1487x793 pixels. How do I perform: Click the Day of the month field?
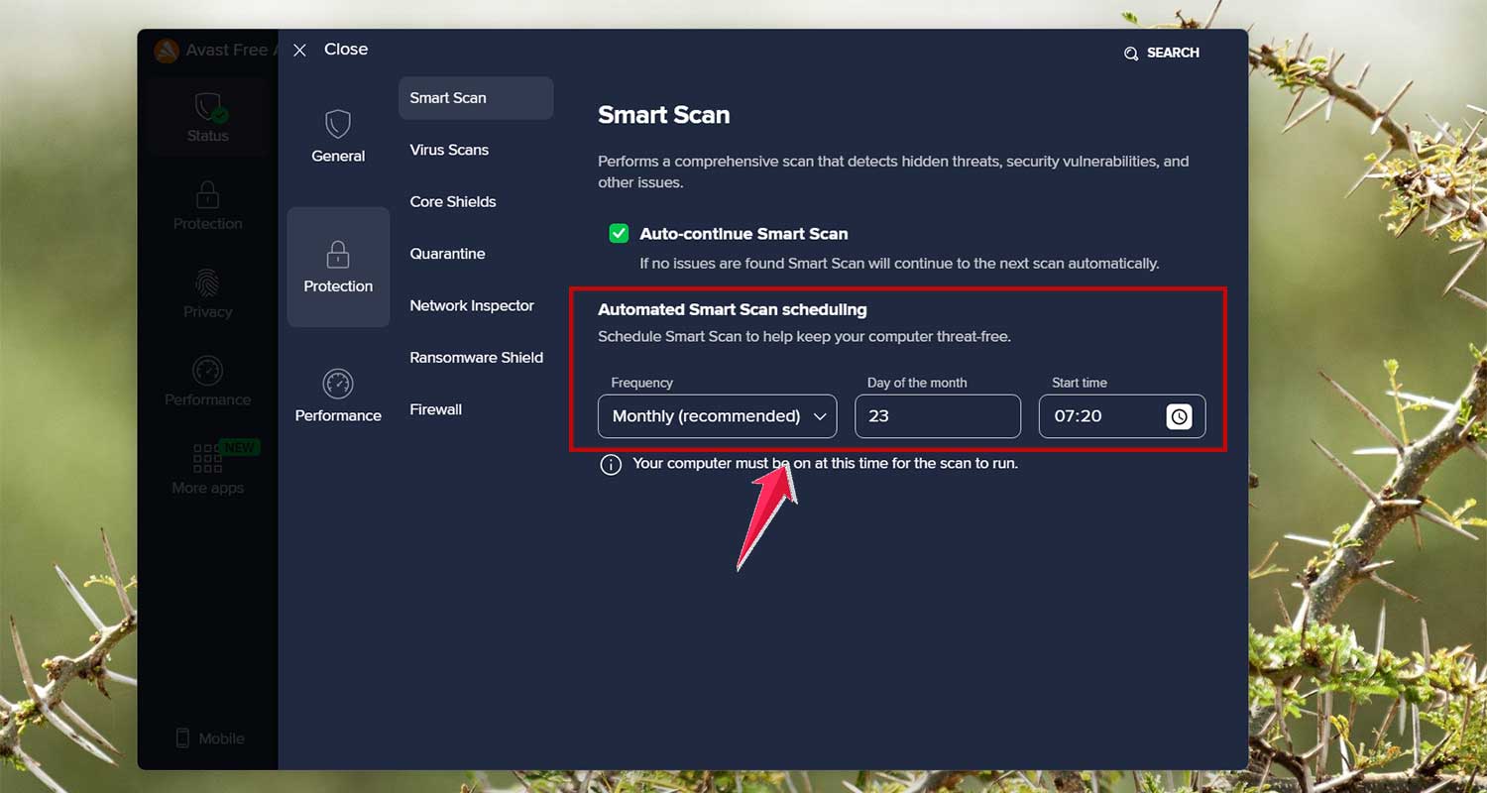937,416
